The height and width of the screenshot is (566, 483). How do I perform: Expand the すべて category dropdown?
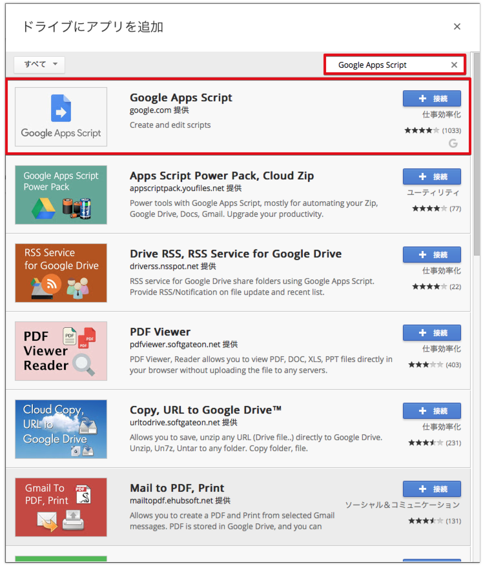[39, 65]
